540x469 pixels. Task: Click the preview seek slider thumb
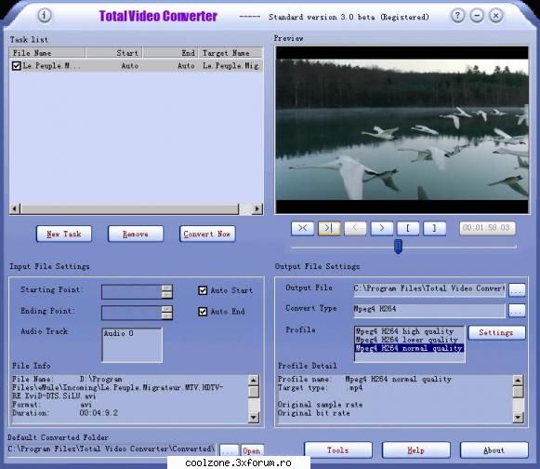pyautogui.click(x=398, y=247)
